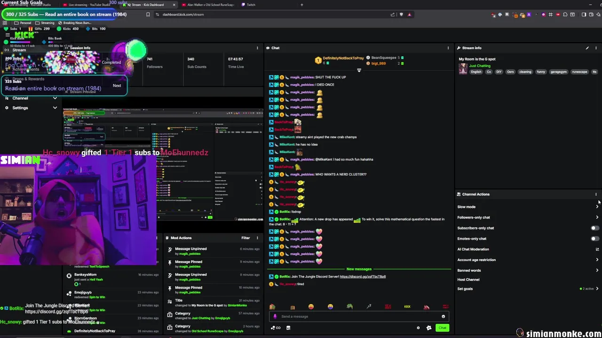Open the emoji picker in message box

pos(443,316)
